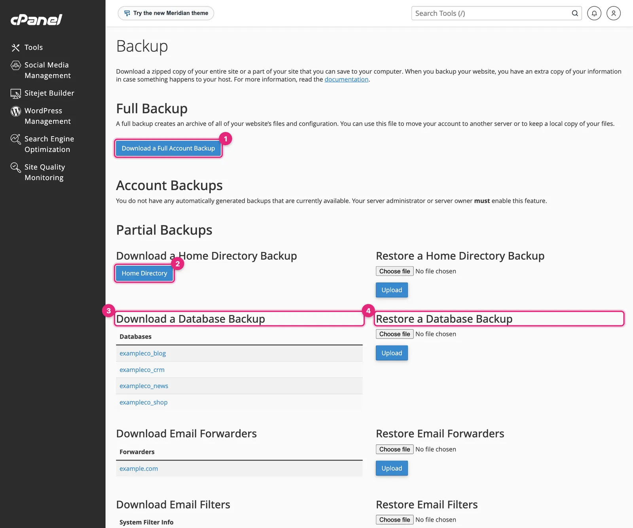Open the Tools wrench icon in sidebar
633x528 pixels.
15,48
